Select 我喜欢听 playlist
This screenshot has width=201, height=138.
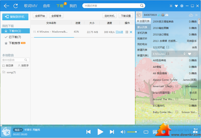(x=142, y=39)
